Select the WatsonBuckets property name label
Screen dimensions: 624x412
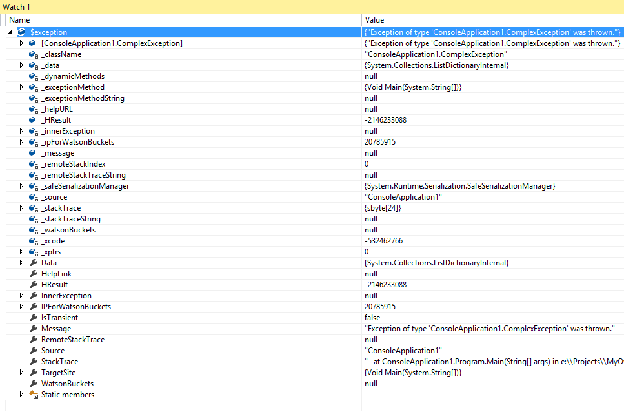(67, 384)
